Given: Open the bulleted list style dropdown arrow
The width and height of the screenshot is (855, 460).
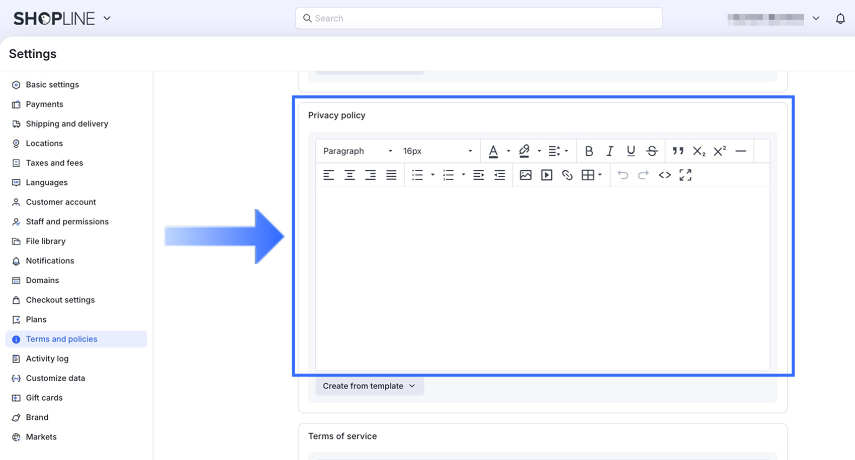Looking at the screenshot, I should tap(433, 175).
